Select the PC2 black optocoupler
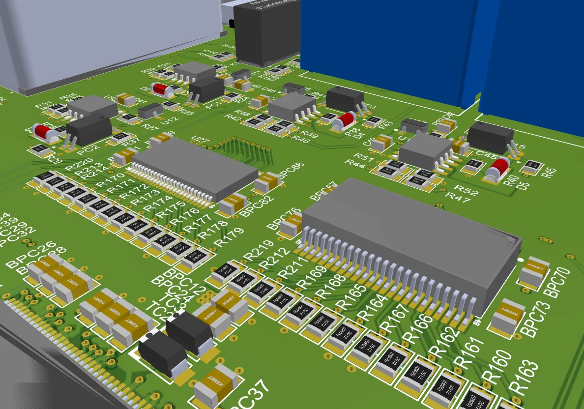Screen dimensions: 584x409 pyautogui.click(x=89, y=129)
